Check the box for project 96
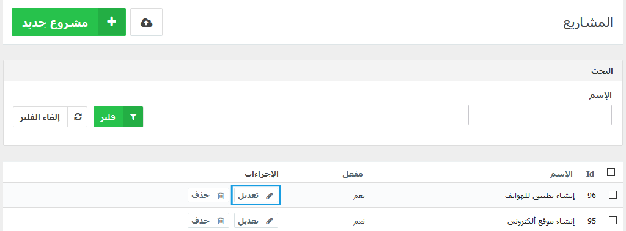Viewport: 626px width, 231px height. coord(613,195)
